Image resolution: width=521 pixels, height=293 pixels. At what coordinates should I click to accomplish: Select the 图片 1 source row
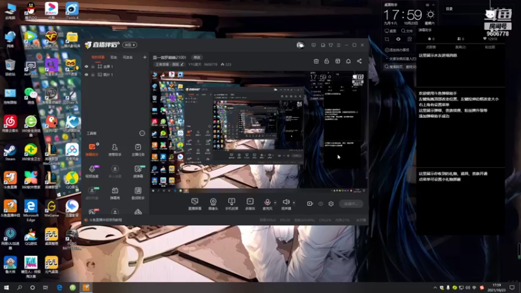[115, 75]
